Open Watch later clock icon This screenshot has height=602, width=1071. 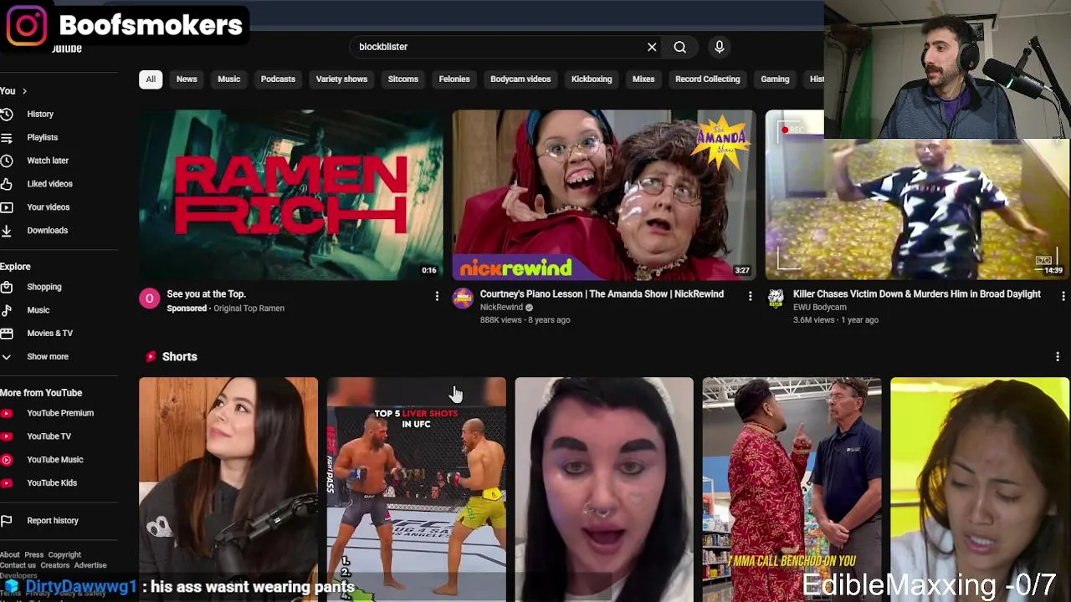coord(7,161)
